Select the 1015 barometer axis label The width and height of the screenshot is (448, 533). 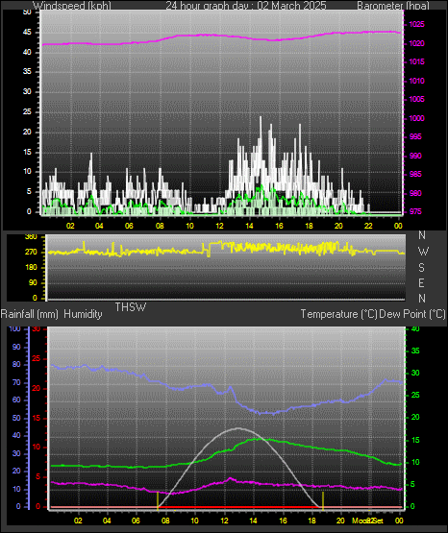416,61
